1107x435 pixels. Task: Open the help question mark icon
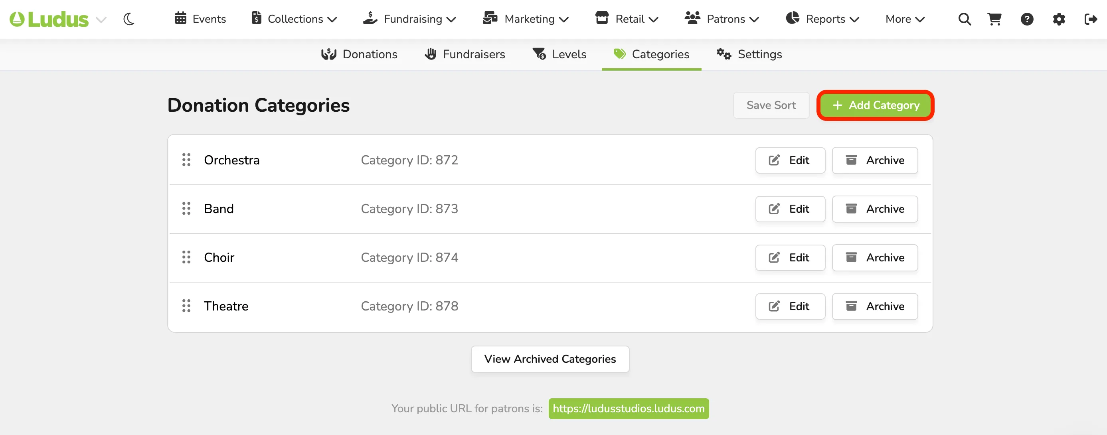[1027, 19]
